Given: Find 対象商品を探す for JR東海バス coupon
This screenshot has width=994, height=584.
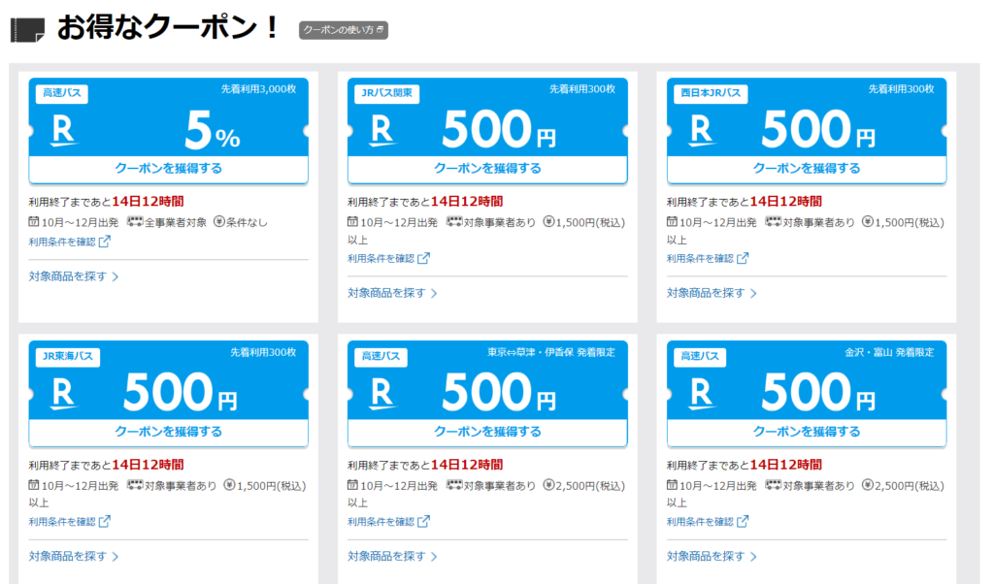Looking at the screenshot, I should point(74,556).
